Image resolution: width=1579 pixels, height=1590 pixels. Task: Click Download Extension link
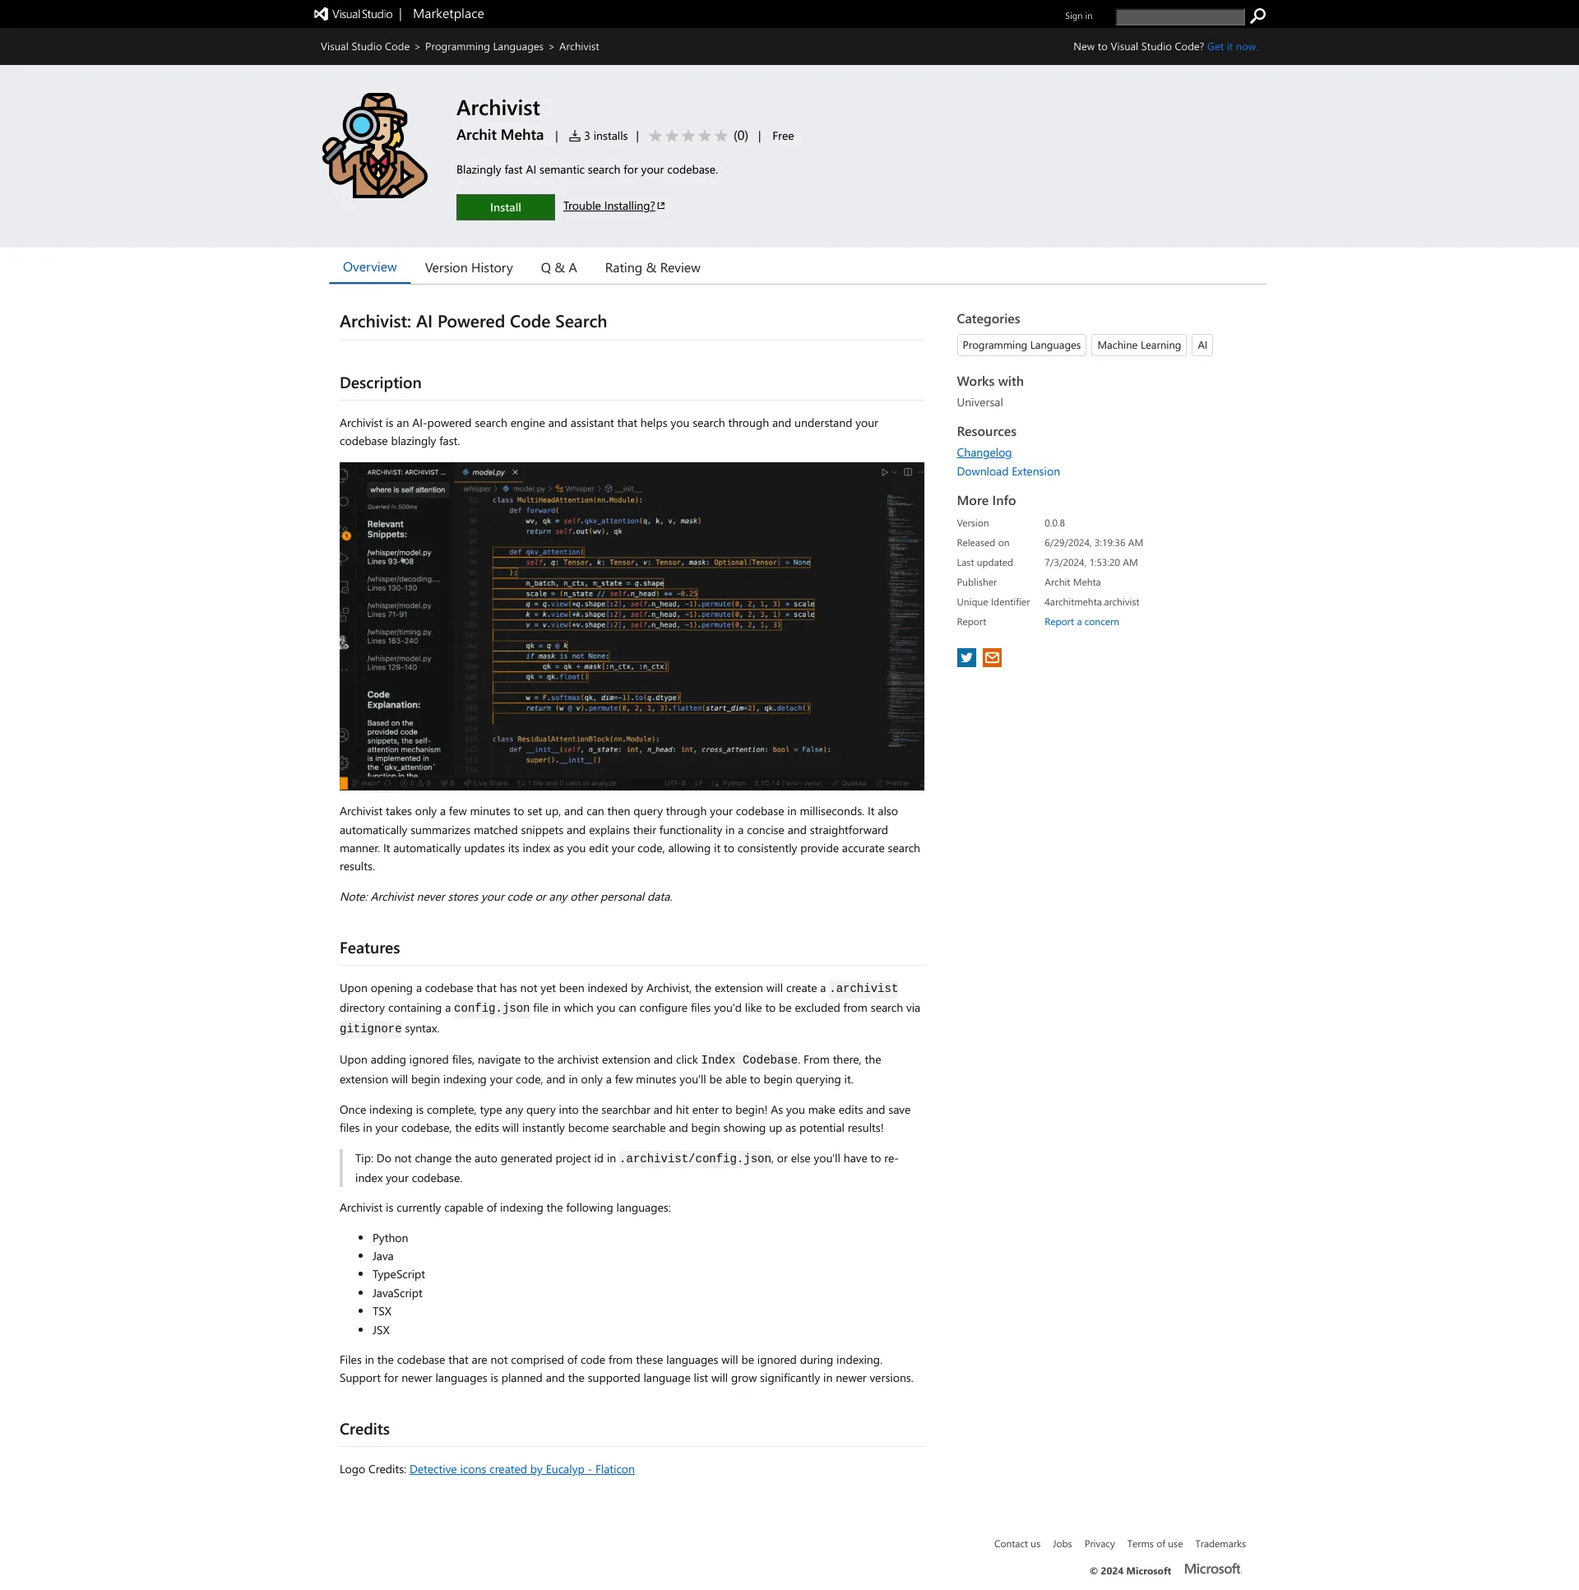pos(1008,471)
